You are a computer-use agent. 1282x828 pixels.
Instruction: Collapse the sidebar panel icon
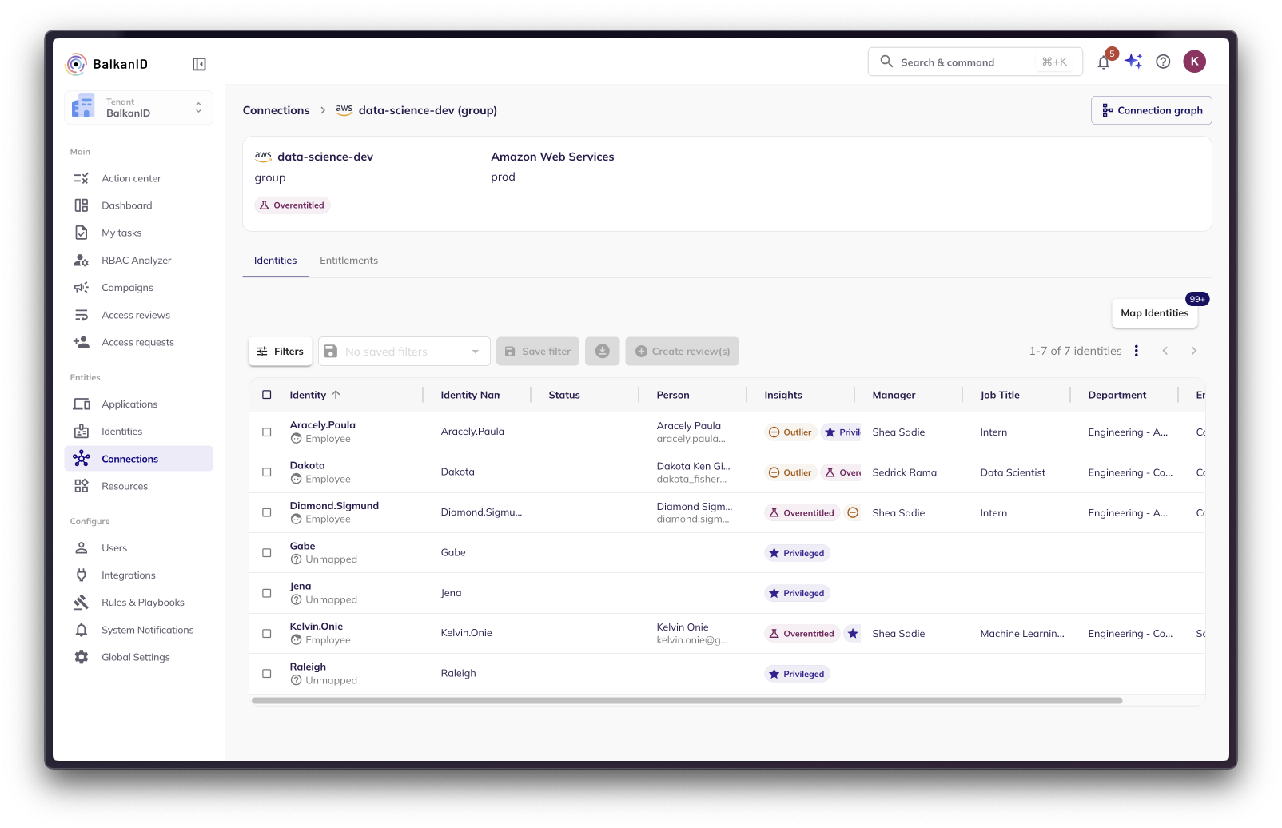(199, 64)
